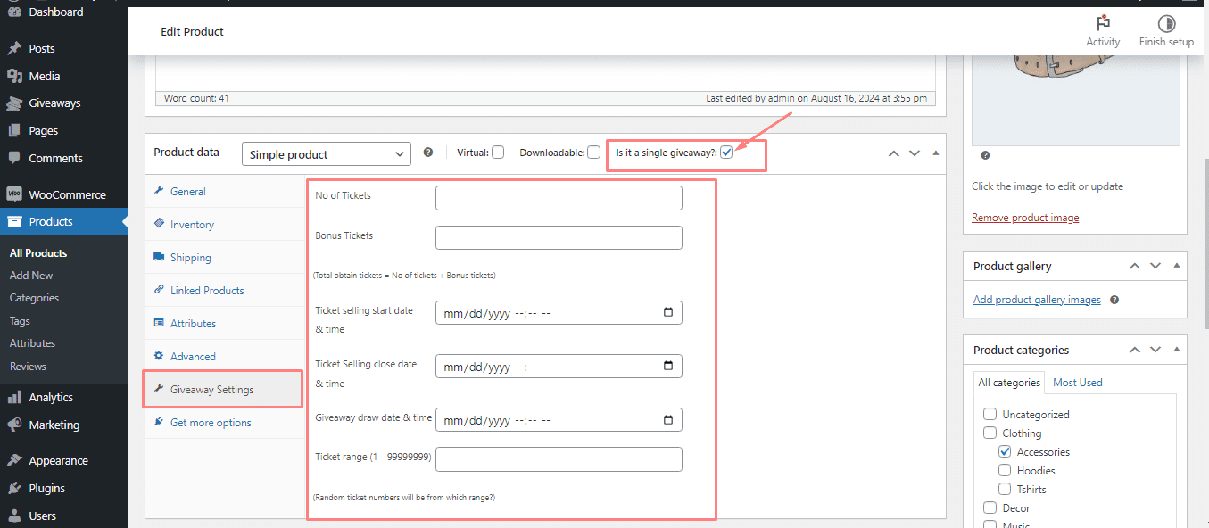Viewport: 1209px width, 528px height.
Task: Open calendar picker for giveaway draw date
Action: pyautogui.click(x=668, y=419)
